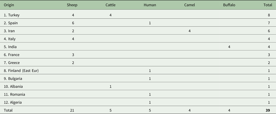Click the Camel column header
Viewport: 276px width, 114px height.
click(x=189, y=5)
